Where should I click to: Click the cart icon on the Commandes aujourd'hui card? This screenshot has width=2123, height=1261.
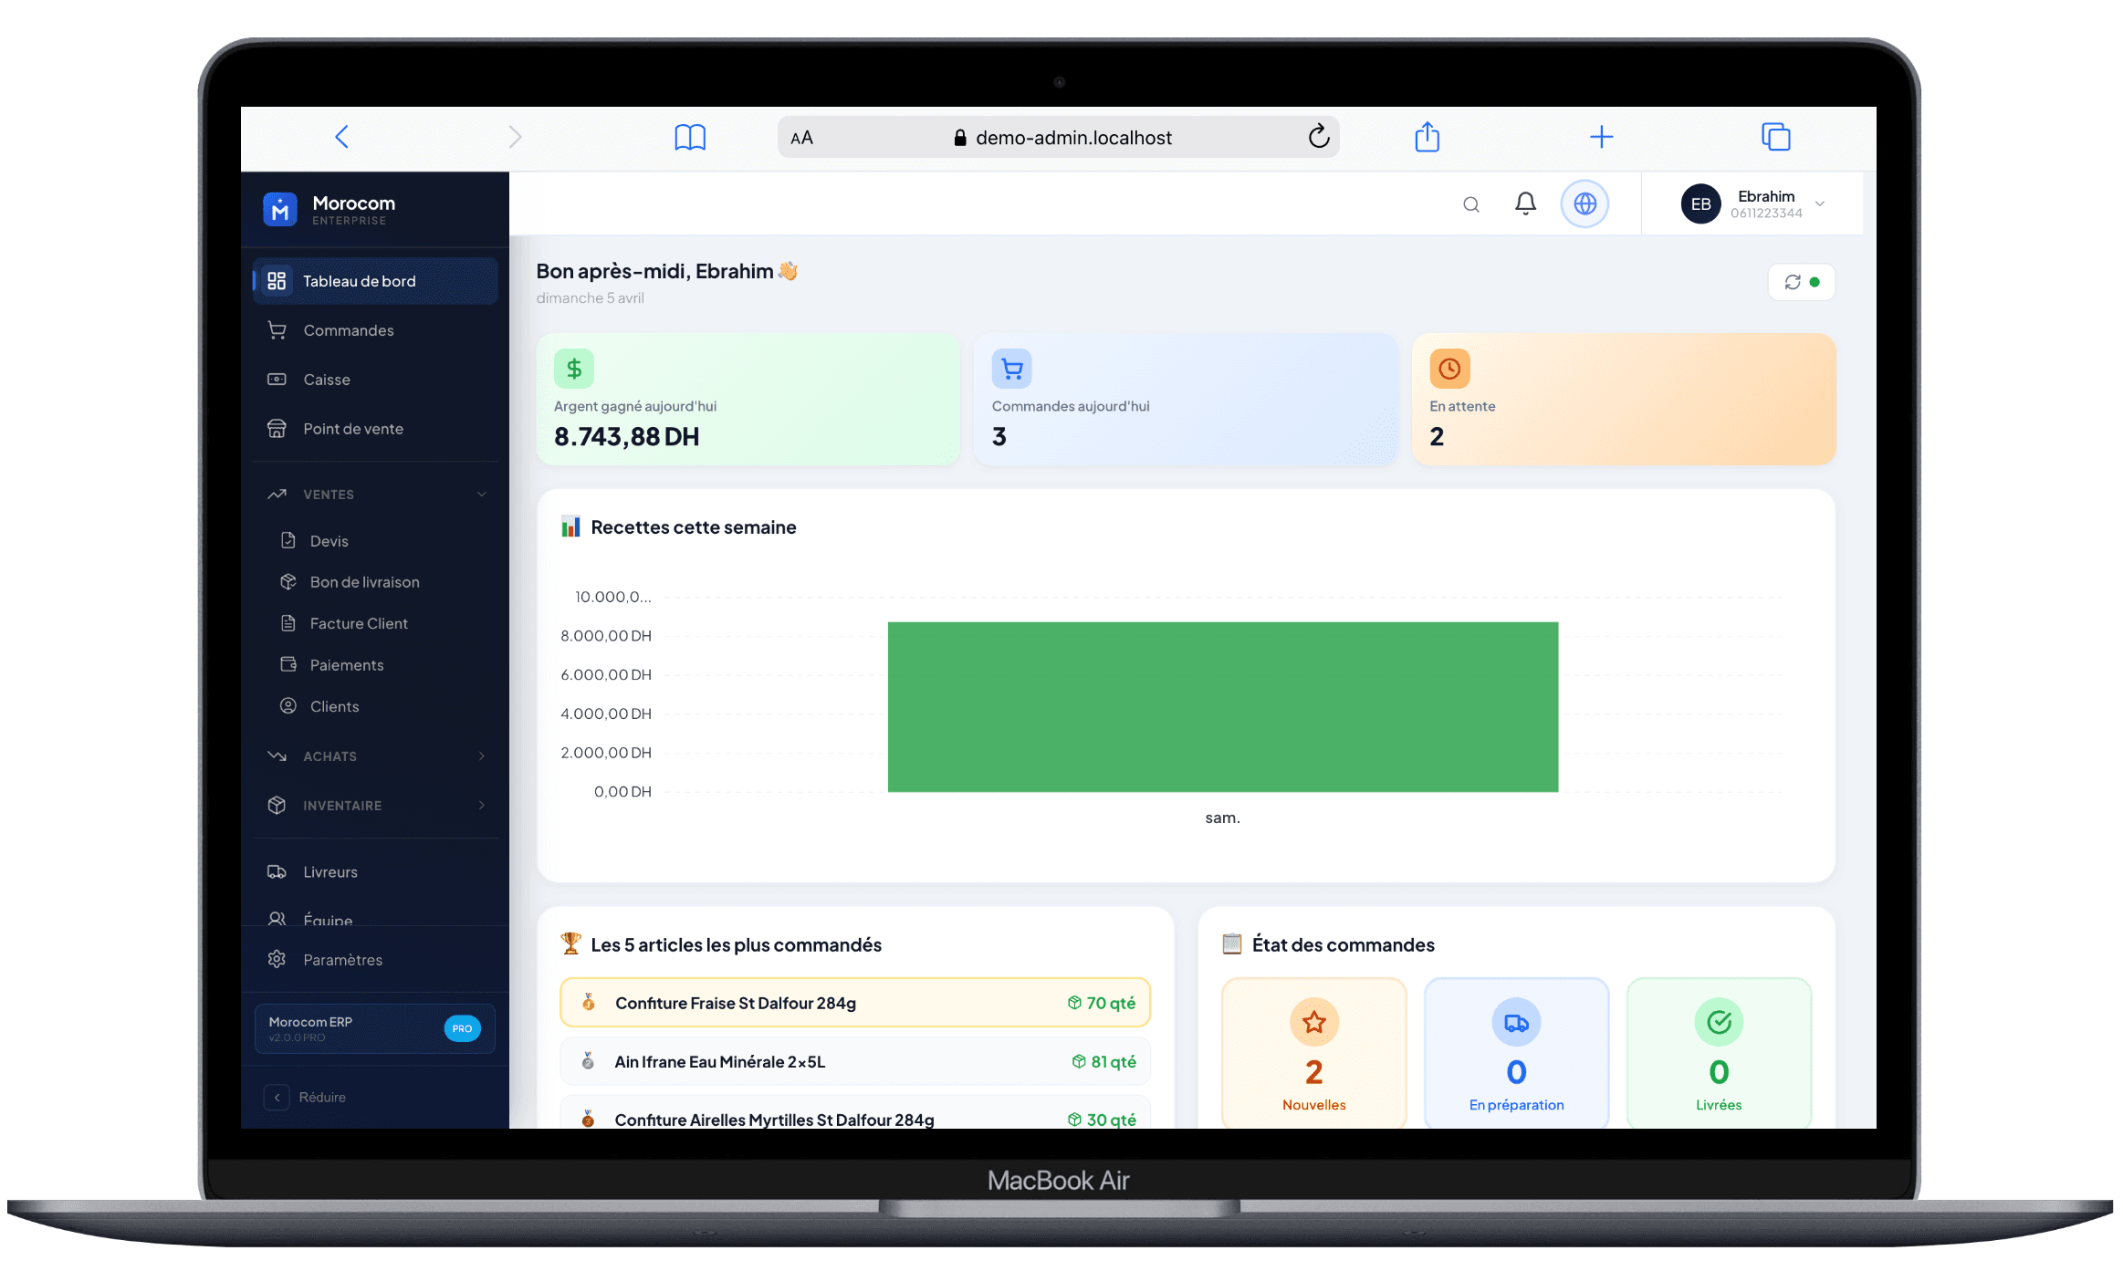point(1011,369)
